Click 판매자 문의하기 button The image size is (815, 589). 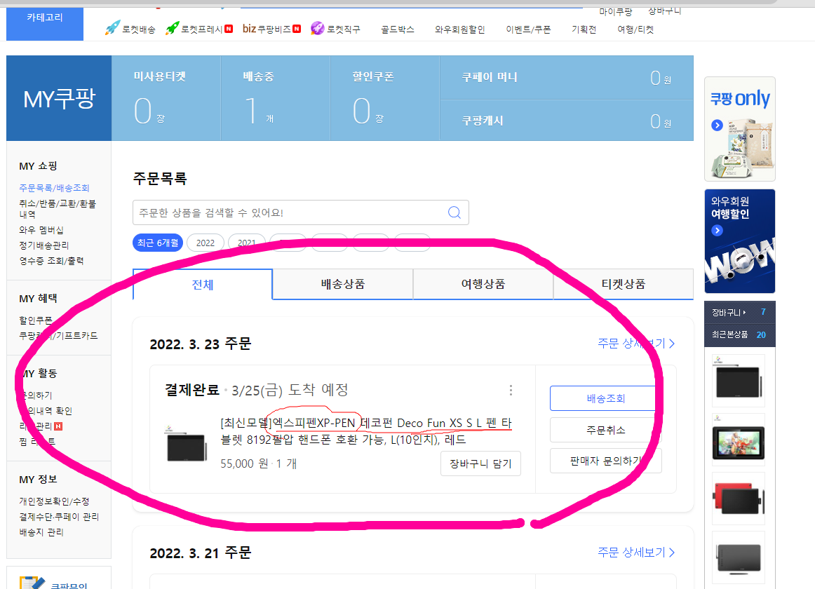coord(605,461)
